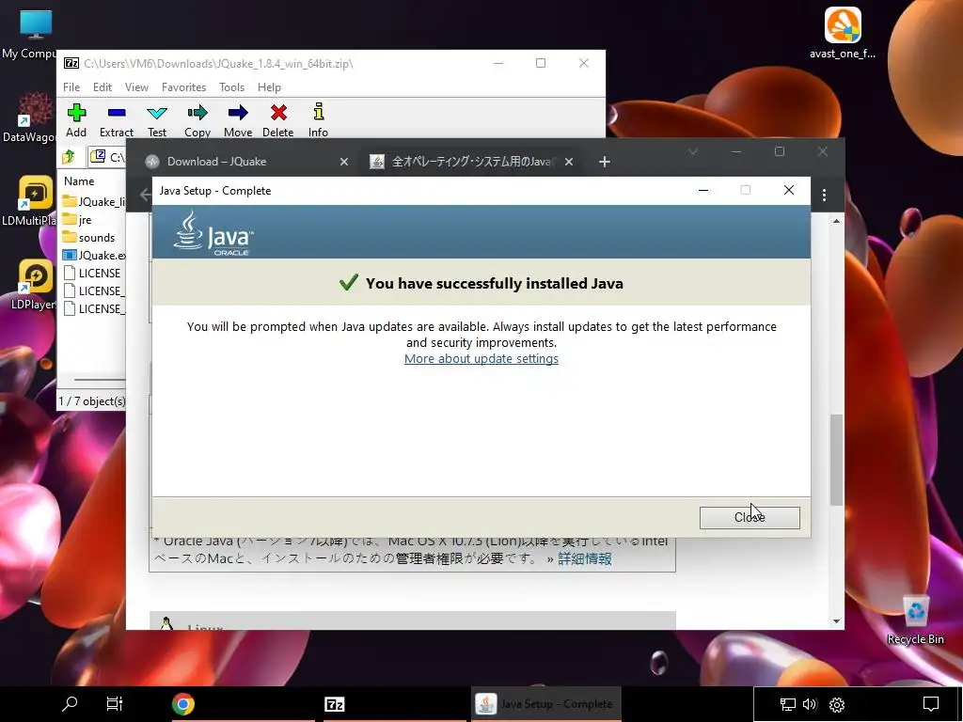The width and height of the screenshot is (963, 722).
Task: Switch to 7-Zip from the taskbar
Action: [334, 703]
